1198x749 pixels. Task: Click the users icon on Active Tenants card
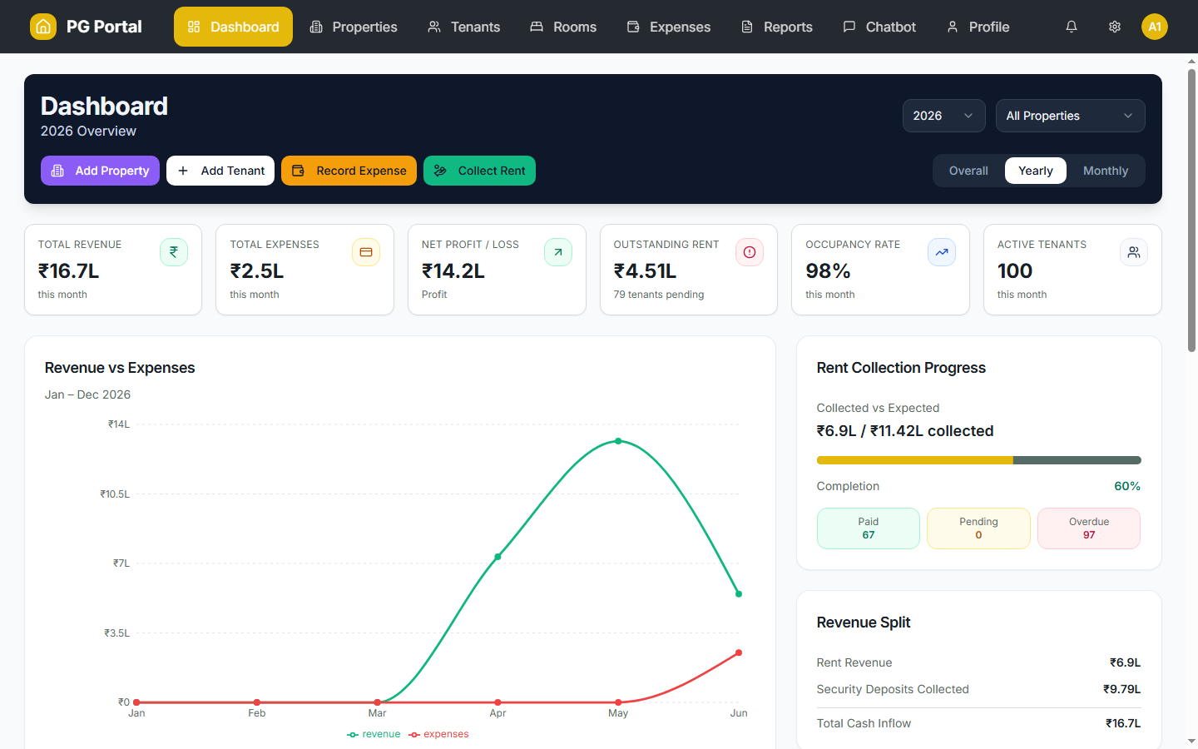pyautogui.click(x=1134, y=252)
